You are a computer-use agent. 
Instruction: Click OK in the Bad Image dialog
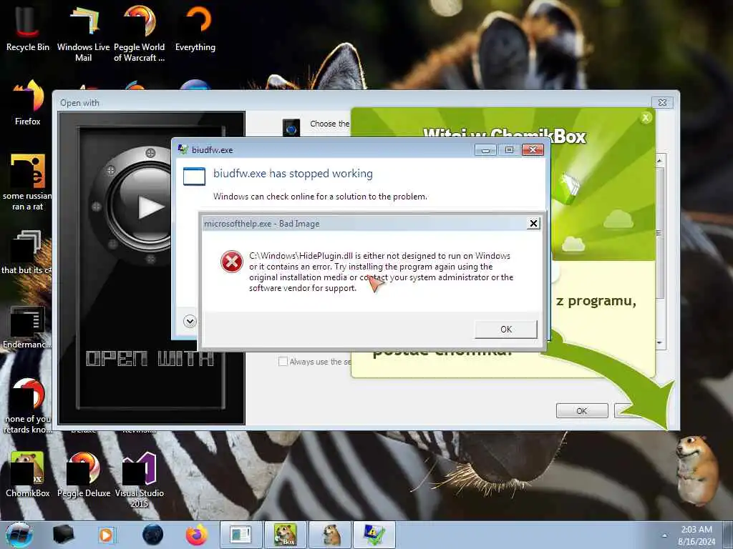tap(506, 329)
